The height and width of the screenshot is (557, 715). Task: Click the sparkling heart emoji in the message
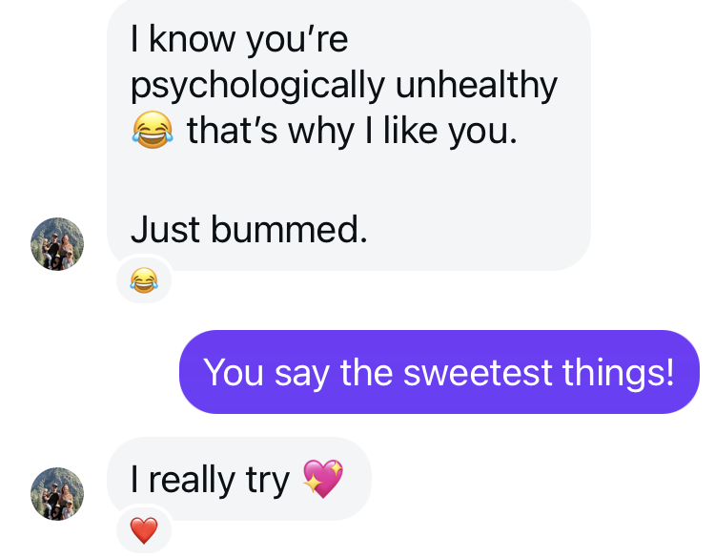(x=322, y=479)
